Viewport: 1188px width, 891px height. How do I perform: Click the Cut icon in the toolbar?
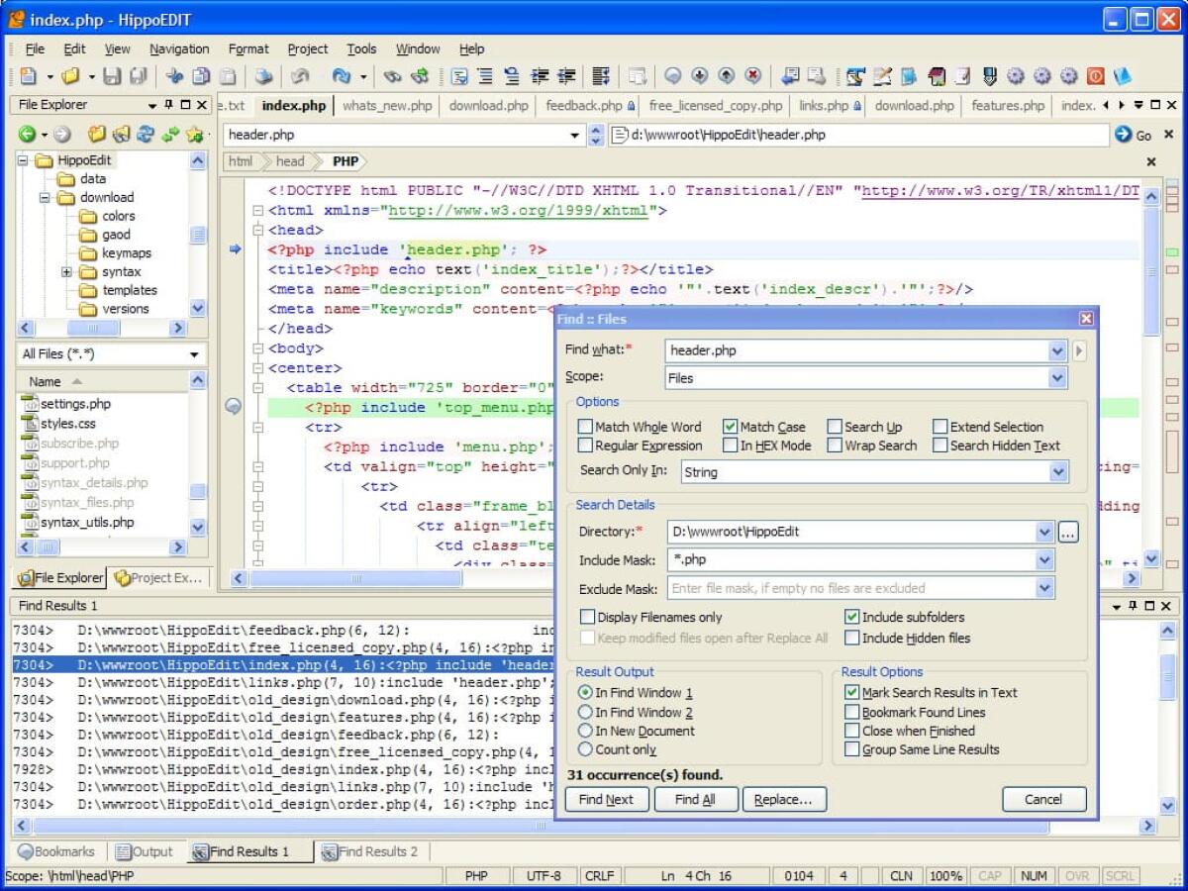[x=174, y=75]
